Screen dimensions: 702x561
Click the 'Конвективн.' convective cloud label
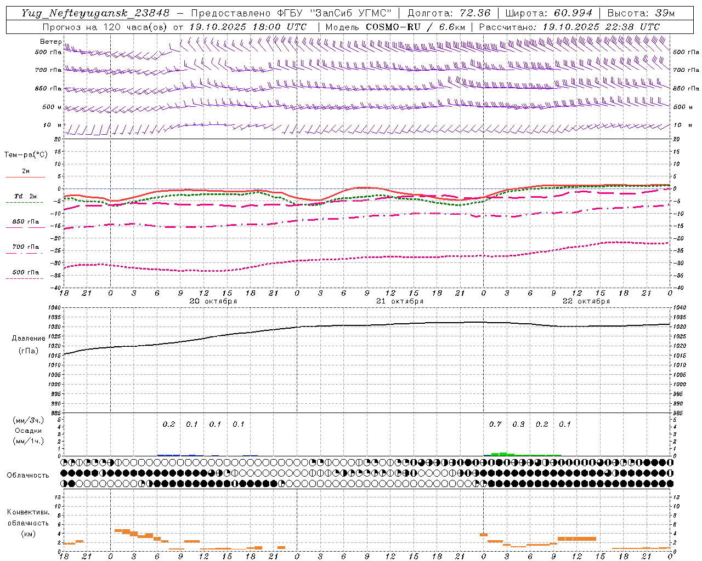click(29, 512)
